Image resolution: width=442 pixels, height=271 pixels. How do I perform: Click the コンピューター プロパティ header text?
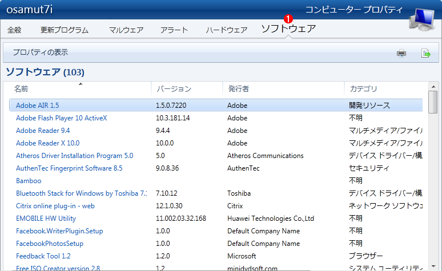click(354, 10)
